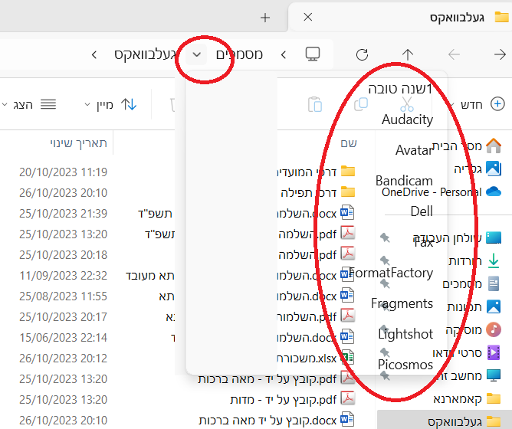Click the plus icon of New חדש button

coord(497,104)
